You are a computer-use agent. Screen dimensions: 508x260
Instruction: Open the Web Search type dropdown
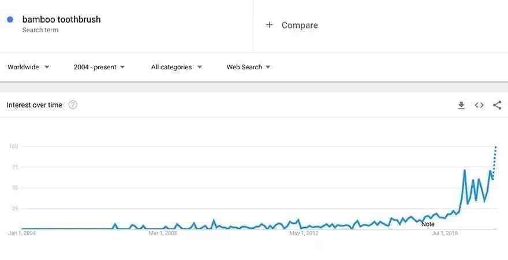[248, 67]
